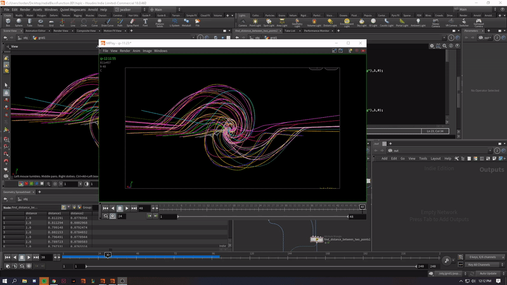
Task: Click the Windows Start button
Action: click(x=5, y=280)
